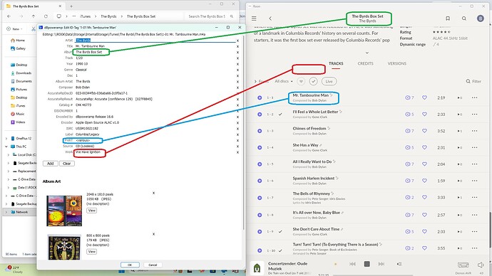The image size is (492, 276).
Task: Expand This PC tree node
Action: pyautogui.click(x=6, y=147)
